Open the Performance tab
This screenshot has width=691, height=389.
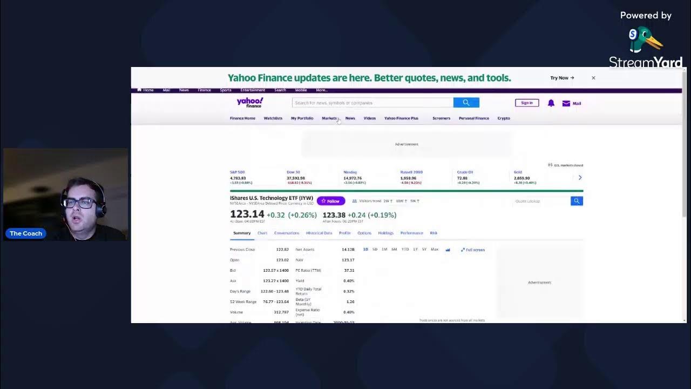pyautogui.click(x=411, y=233)
